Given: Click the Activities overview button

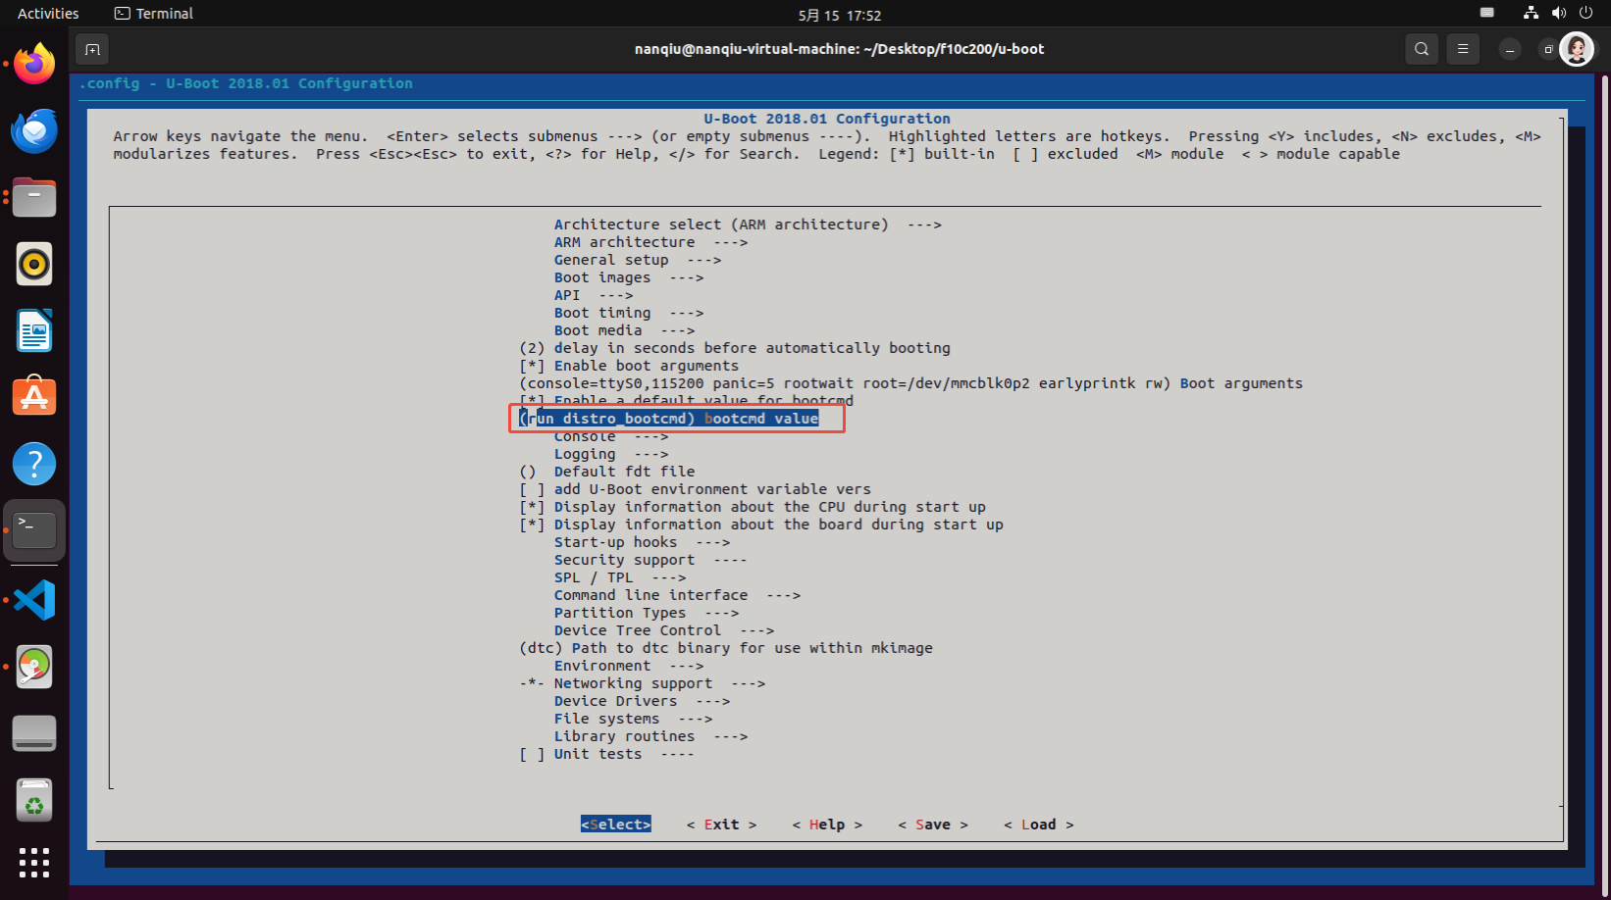Looking at the screenshot, I should (x=48, y=14).
